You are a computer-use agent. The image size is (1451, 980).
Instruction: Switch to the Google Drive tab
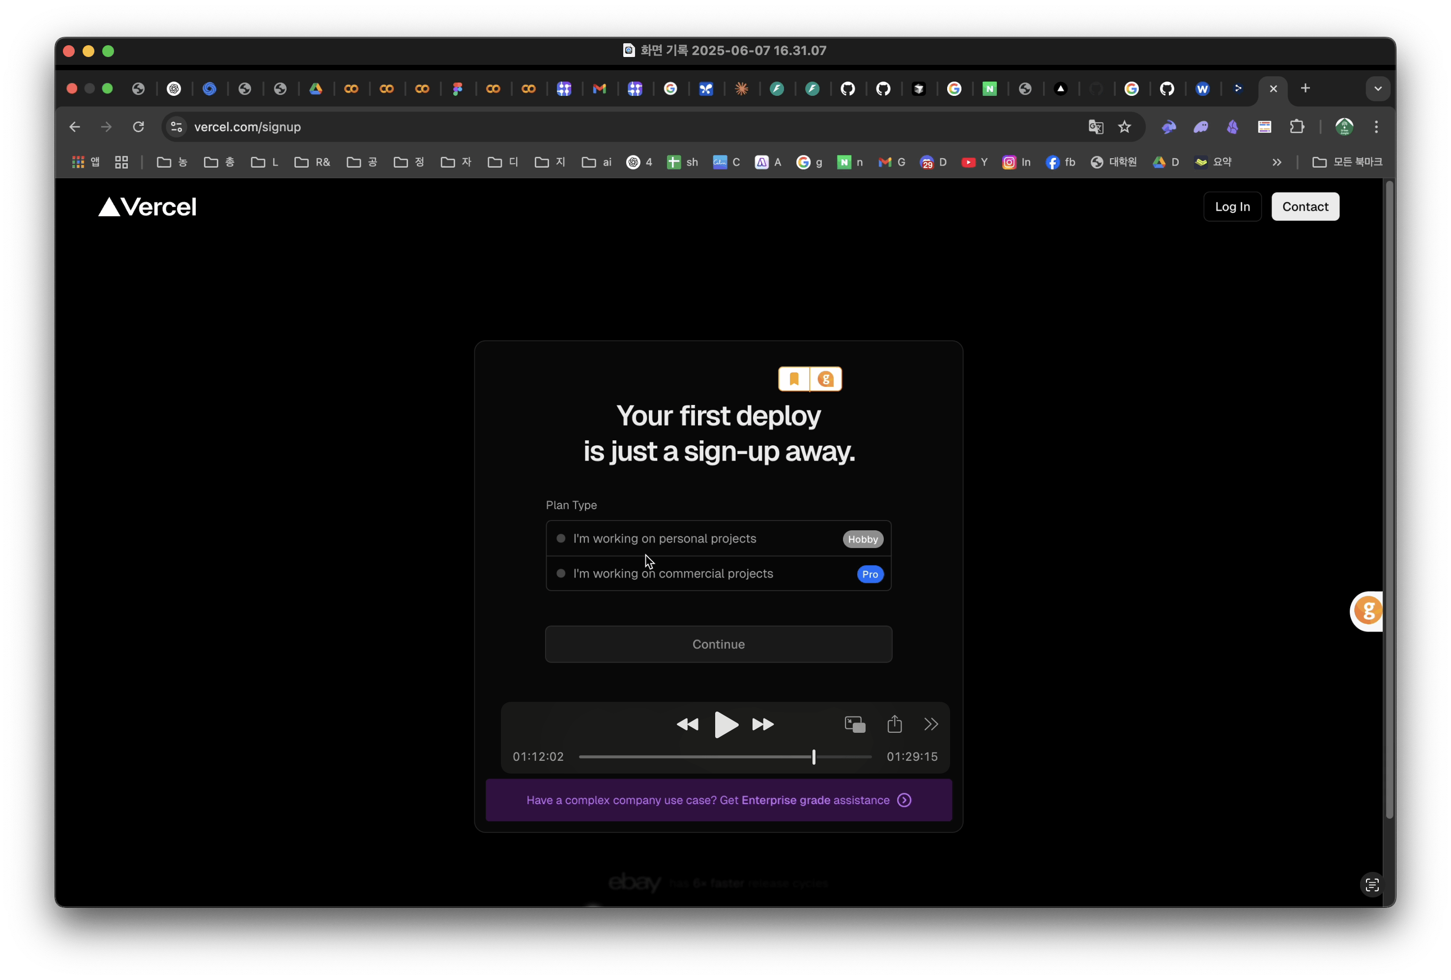316,88
